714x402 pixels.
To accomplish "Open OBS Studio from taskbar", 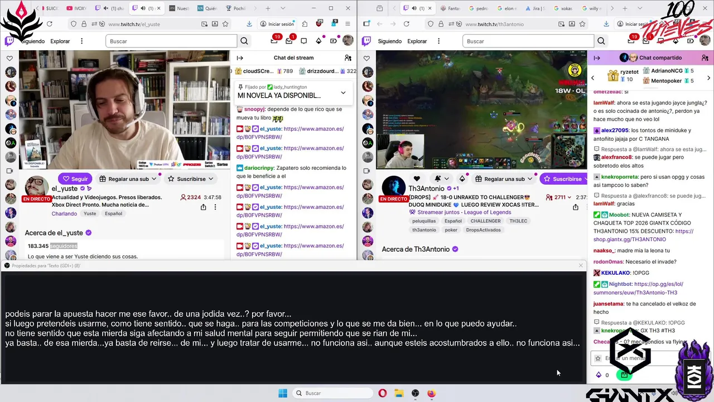I will [415, 393].
